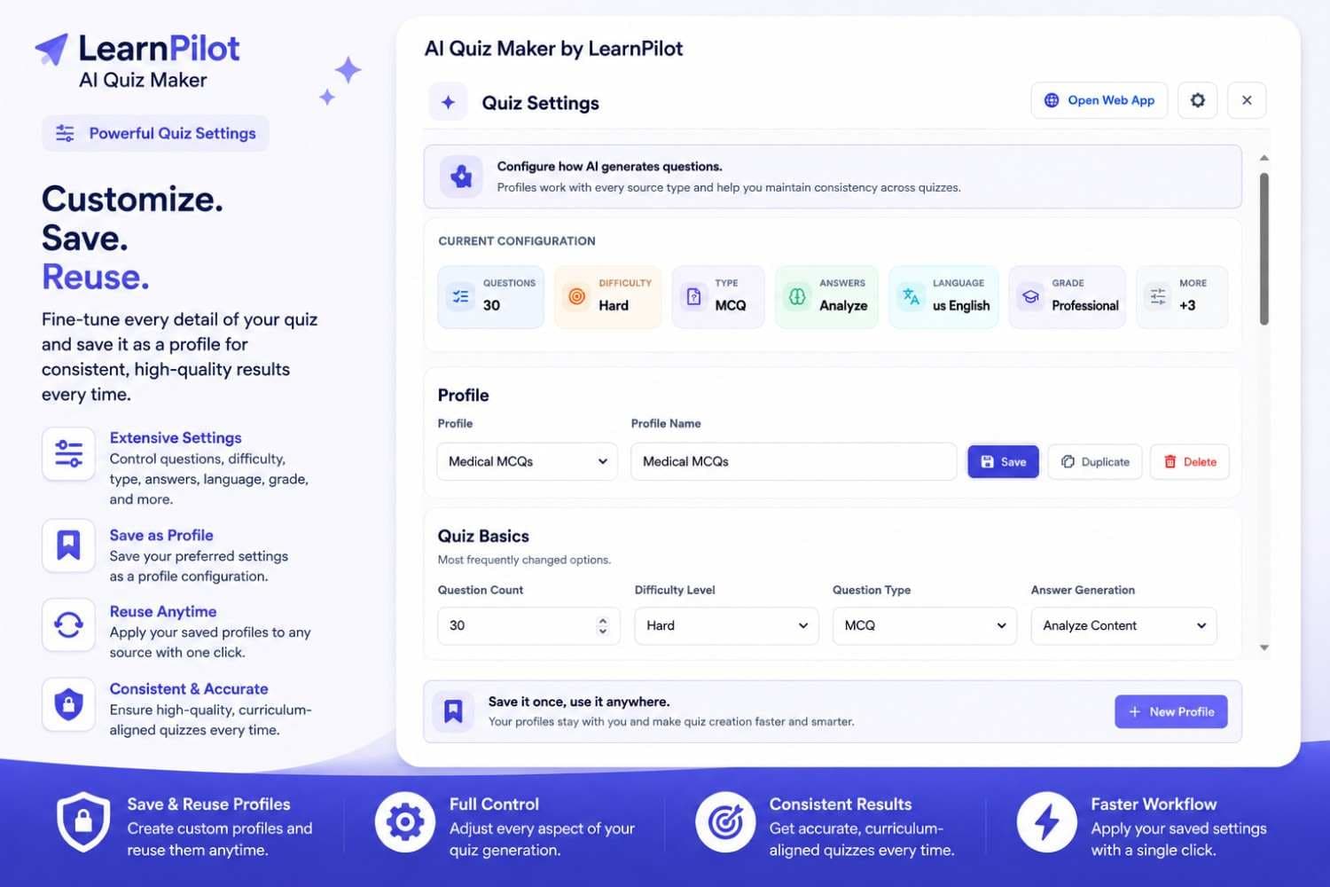Click the 'Full Control' footer heading
This screenshot has height=887, width=1330.
pyautogui.click(x=494, y=804)
